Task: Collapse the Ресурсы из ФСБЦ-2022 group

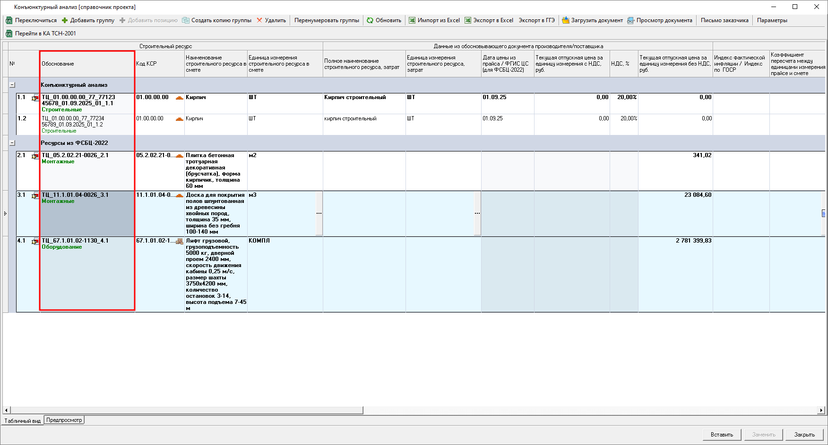Action: click(12, 143)
